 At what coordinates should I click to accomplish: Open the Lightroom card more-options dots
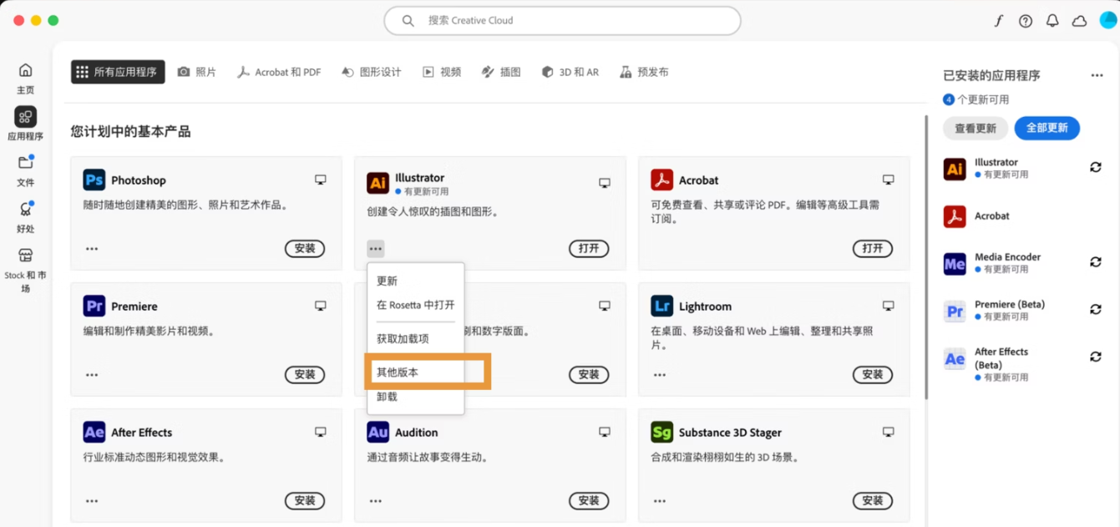tap(660, 375)
